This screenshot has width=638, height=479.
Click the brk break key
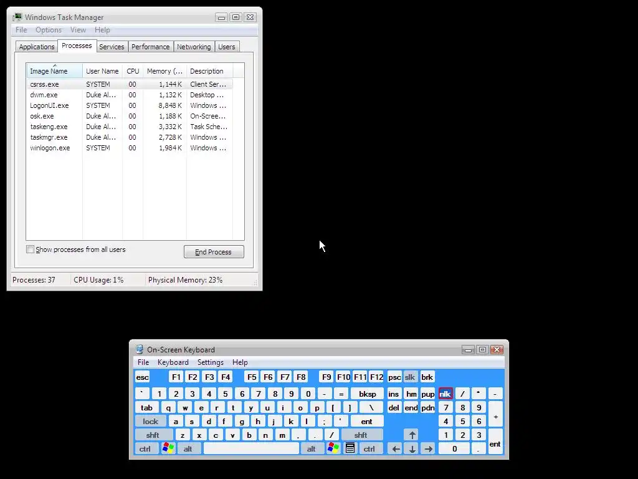tap(427, 377)
